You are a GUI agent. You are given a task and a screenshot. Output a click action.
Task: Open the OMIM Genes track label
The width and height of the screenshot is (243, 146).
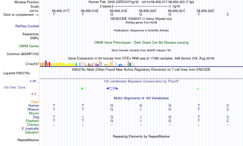pyautogui.click(x=29, y=46)
